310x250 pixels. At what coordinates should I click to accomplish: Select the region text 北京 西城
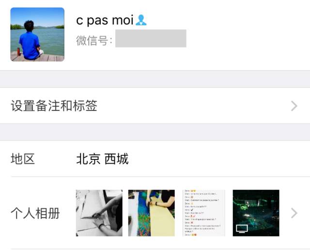(102, 159)
